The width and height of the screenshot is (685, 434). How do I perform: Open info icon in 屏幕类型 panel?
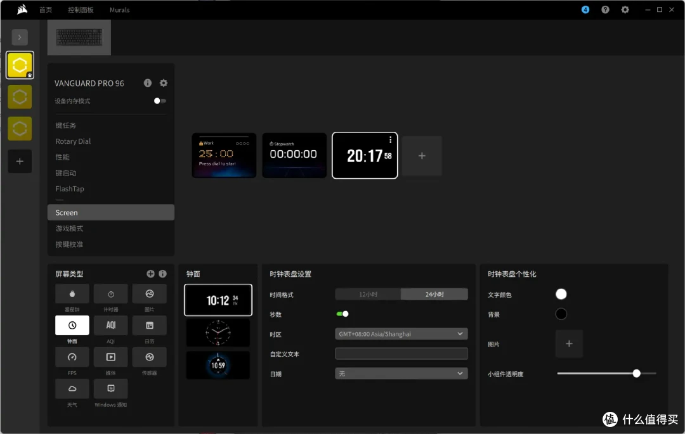[162, 274]
